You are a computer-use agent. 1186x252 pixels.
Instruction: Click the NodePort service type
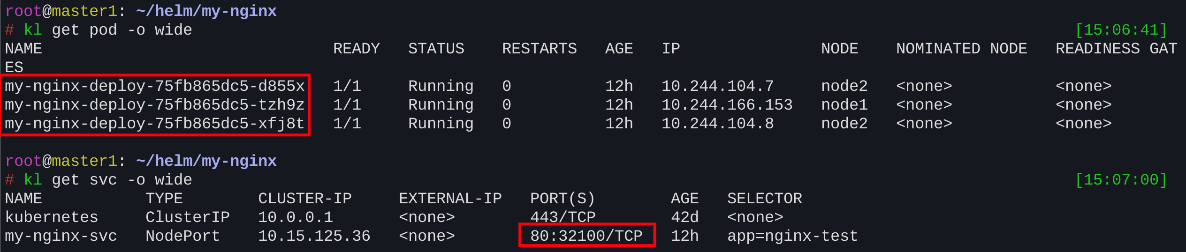click(x=182, y=236)
